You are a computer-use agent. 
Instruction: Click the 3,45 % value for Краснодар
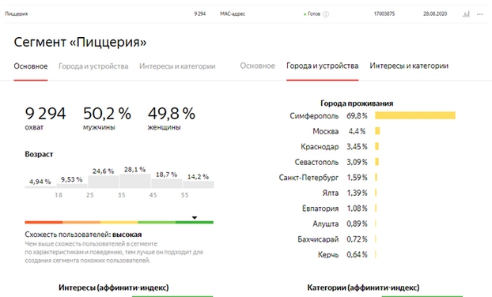point(357,147)
